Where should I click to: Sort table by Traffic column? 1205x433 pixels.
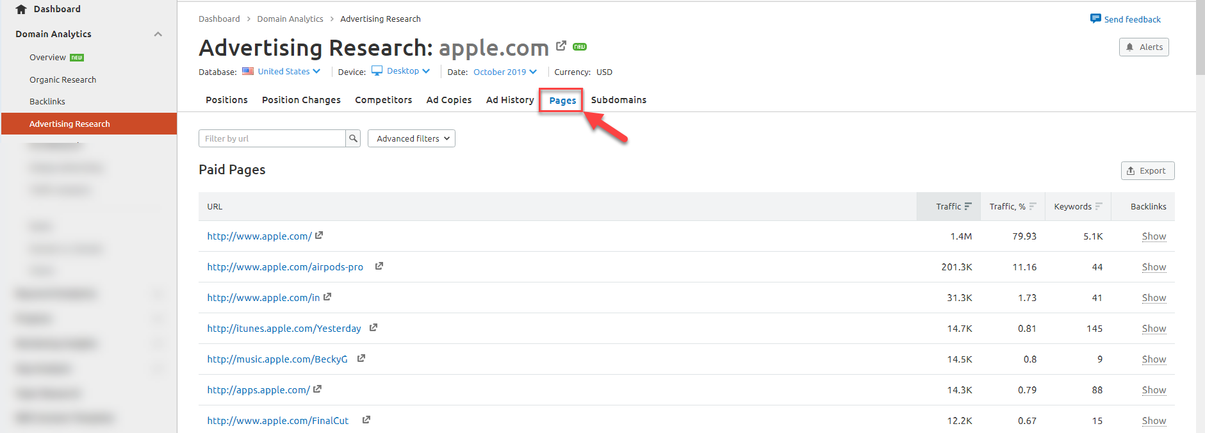click(x=953, y=206)
